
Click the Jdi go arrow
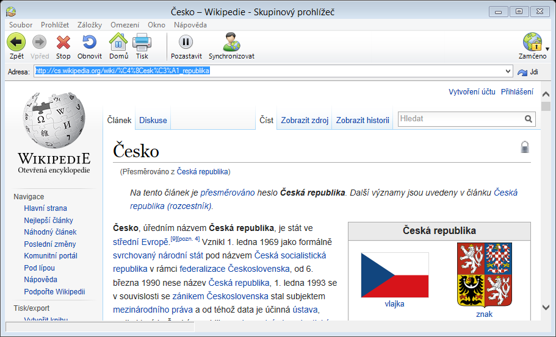[x=522, y=72]
